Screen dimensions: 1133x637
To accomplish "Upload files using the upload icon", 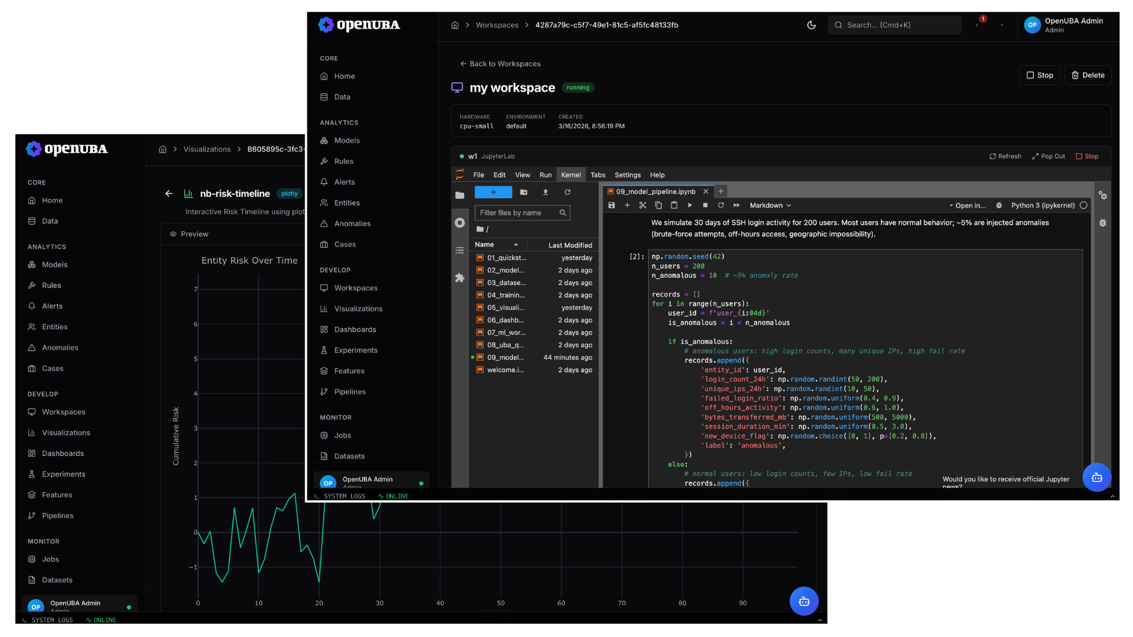I will click(545, 192).
